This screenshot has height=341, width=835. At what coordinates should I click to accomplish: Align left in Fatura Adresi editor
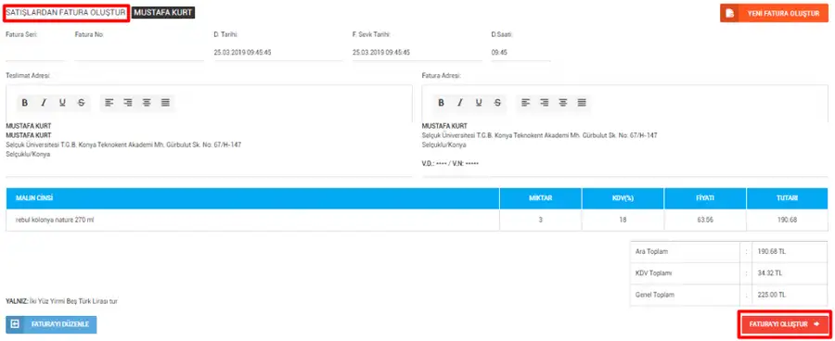coord(526,103)
